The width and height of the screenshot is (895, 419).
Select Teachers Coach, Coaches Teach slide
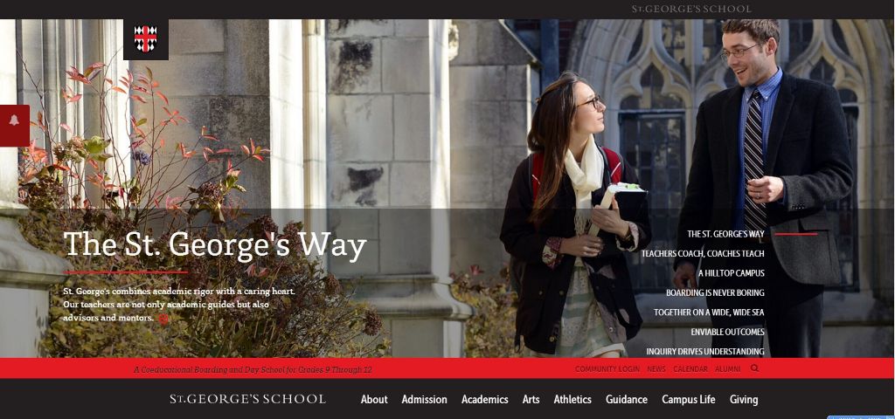point(703,254)
